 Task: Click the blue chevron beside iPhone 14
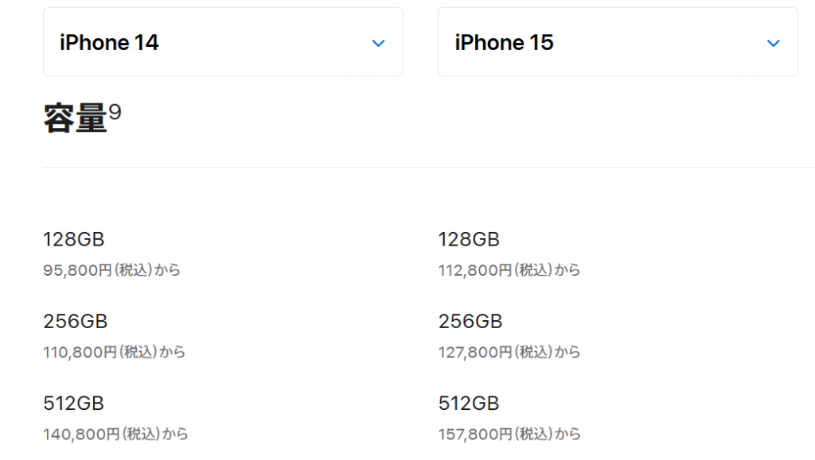point(378,43)
